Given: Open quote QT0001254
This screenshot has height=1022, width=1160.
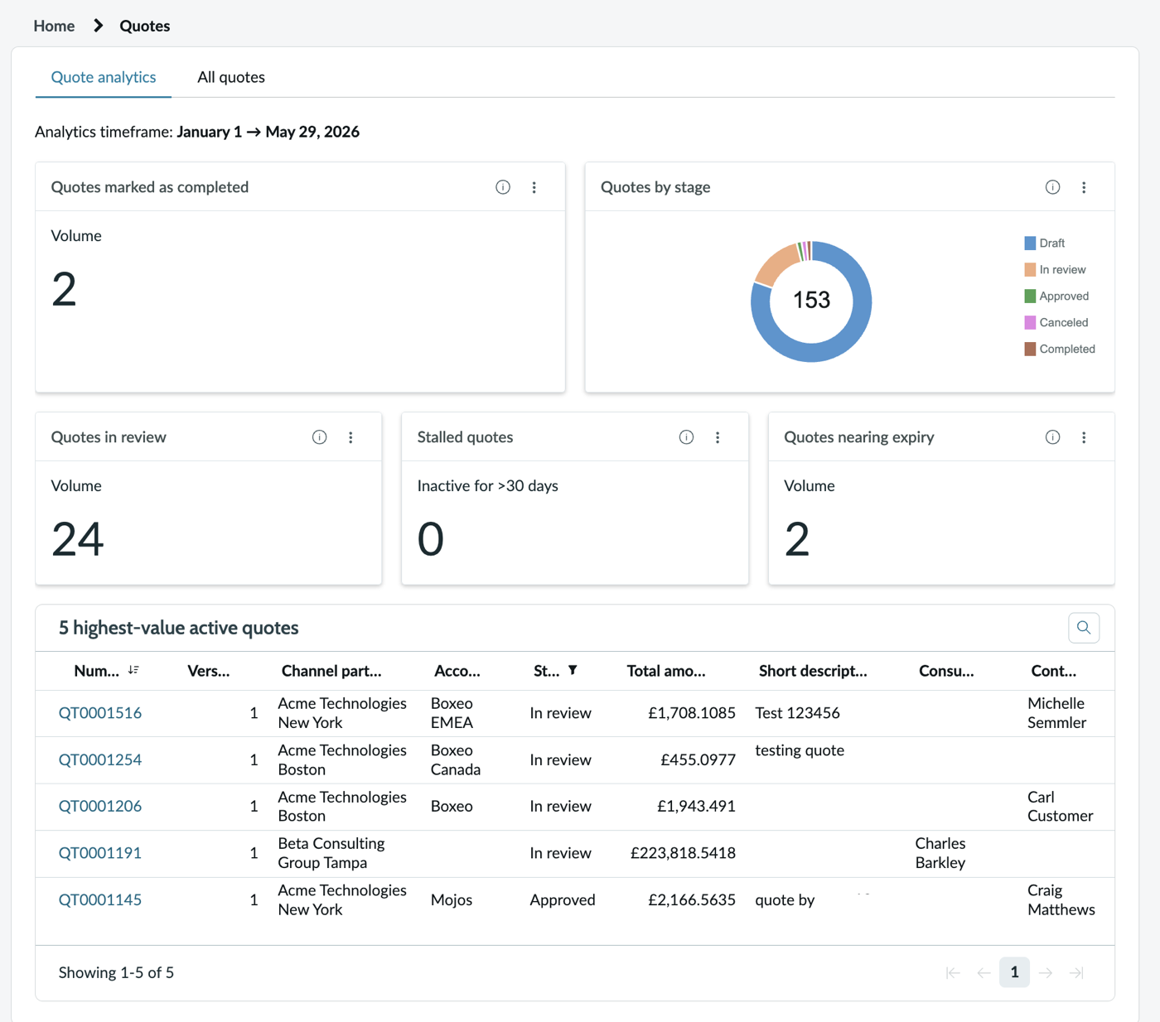Looking at the screenshot, I should pos(100,759).
